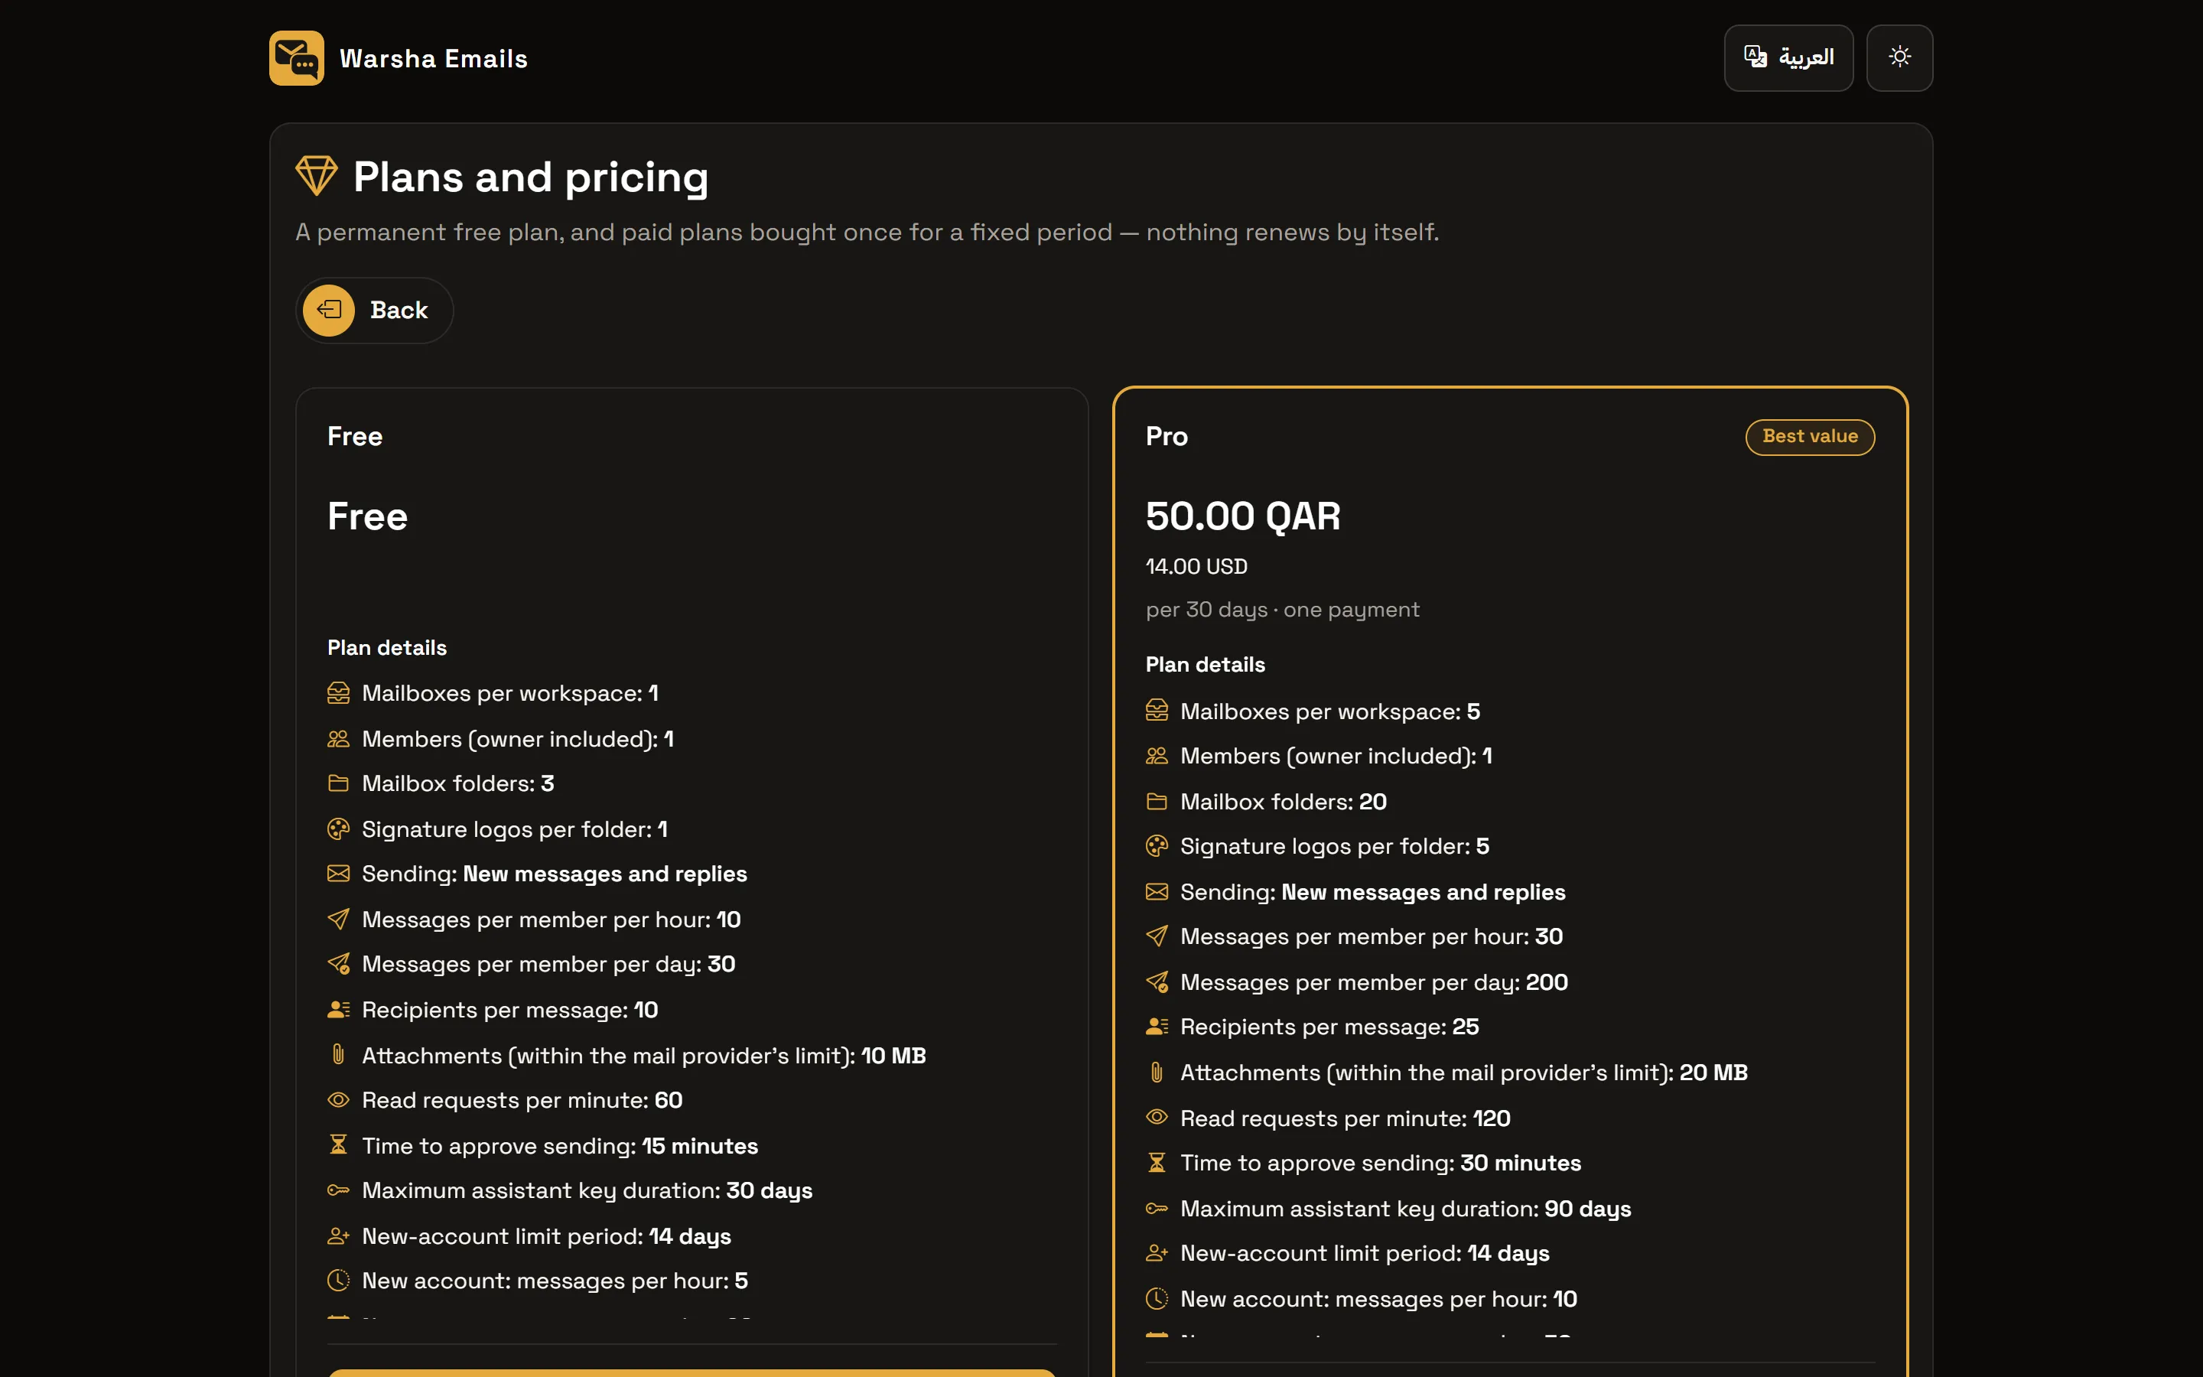Click 'Recipients per message: 25'

(x=1329, y=1027)
